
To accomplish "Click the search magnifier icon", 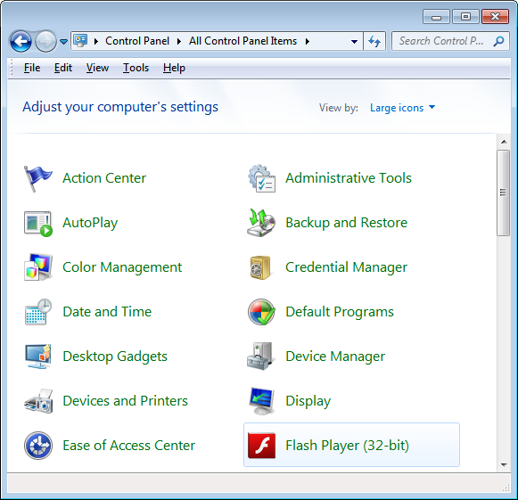I will coord(498,41).
